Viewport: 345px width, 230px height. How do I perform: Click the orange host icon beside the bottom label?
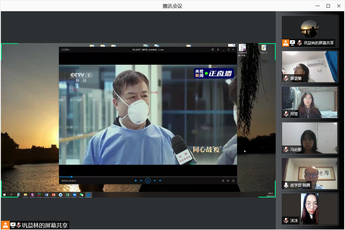coord(5,225)
